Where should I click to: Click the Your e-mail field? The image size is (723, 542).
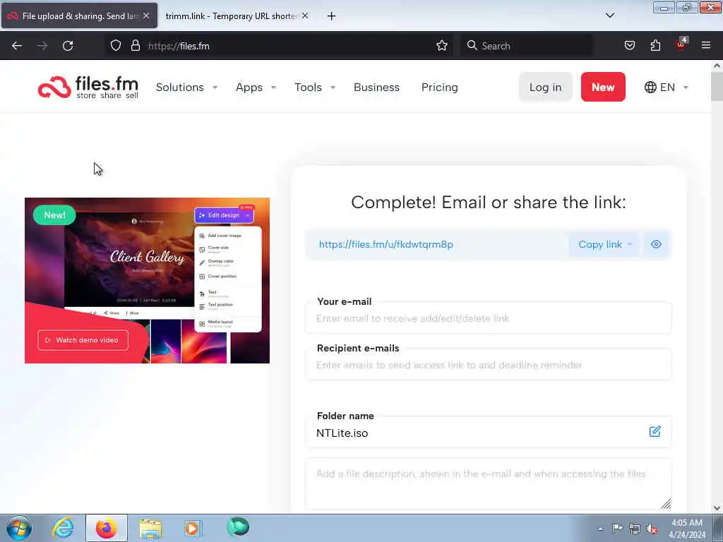pyautogui.click(x=489, y=318)
